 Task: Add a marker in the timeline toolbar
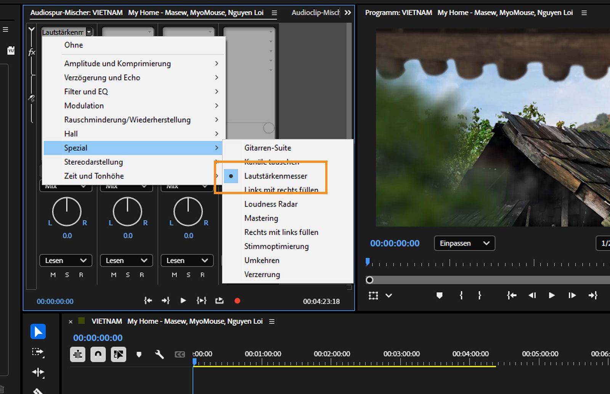point(139,355)
